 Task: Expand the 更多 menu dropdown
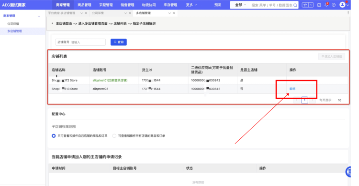tap(191, 5)
